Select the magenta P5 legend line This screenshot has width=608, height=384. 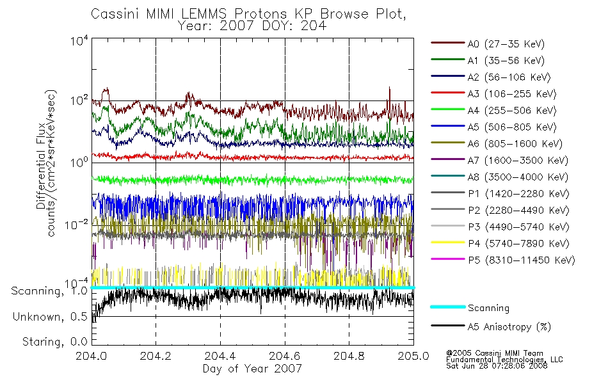pyautogui.click(x=448, y=259)
